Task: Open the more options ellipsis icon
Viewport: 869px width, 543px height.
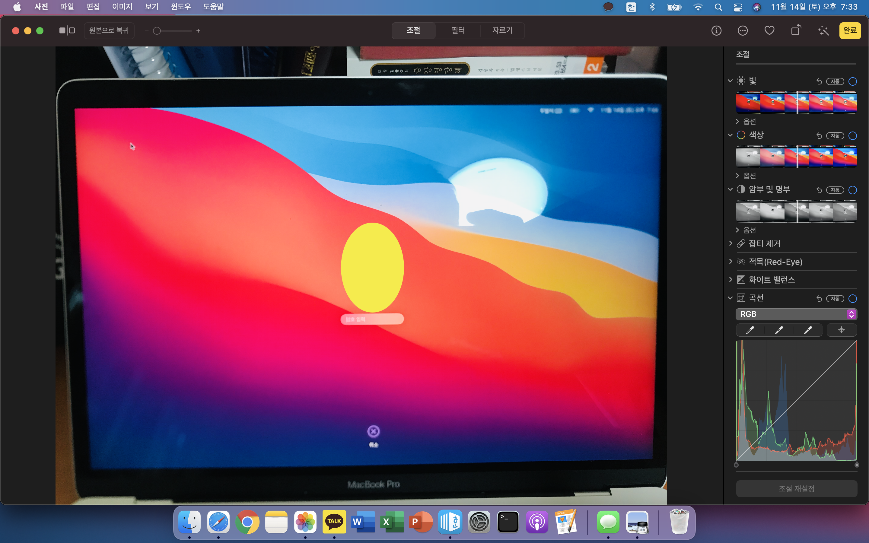Action: pyautogui.click(x=743, y=30)
